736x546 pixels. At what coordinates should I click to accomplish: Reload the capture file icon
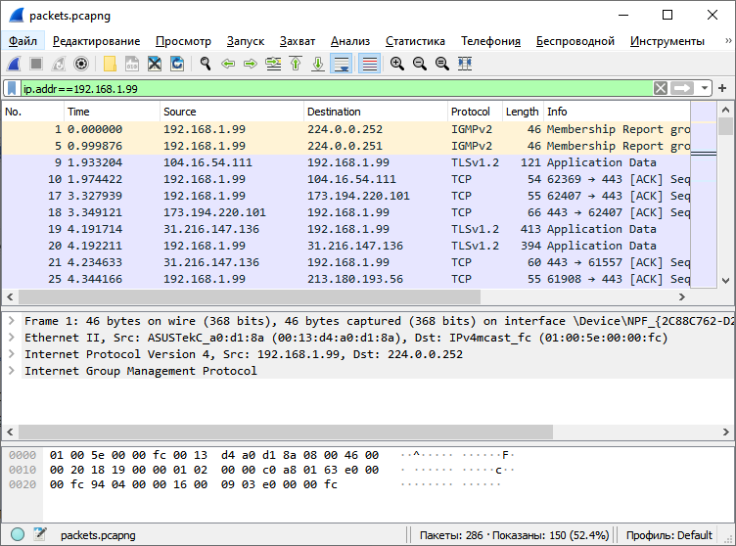tap(177, 64)
